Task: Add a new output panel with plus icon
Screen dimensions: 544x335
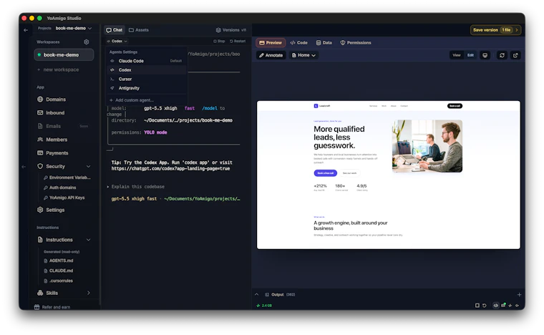Action: tap(519, 295)
